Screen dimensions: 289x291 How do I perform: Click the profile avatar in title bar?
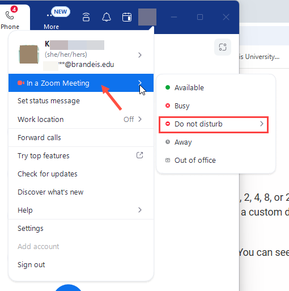pos(147,17)
